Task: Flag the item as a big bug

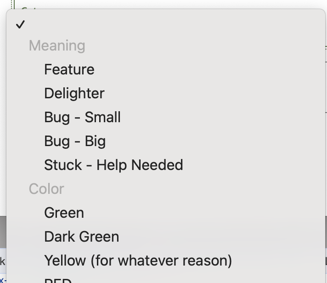Action: pos(75,141)
